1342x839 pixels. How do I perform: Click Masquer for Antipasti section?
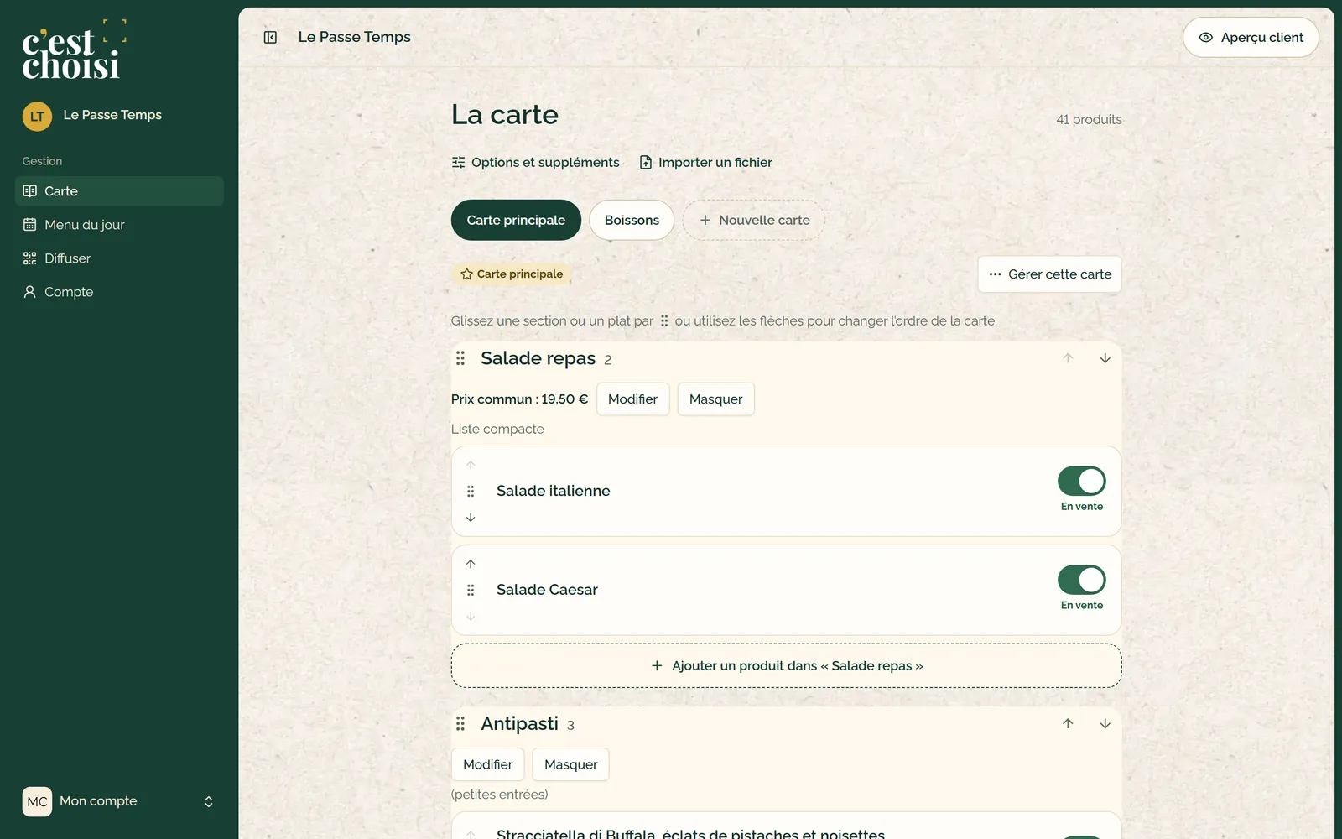tap(570, 764)
